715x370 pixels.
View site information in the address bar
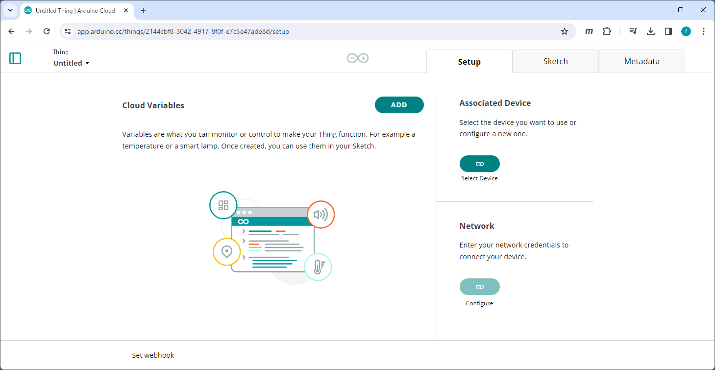[x=67, y=31]
